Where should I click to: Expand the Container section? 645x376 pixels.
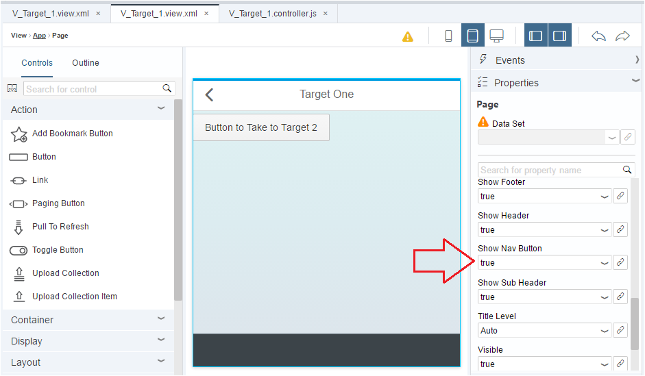pos(161,318)
